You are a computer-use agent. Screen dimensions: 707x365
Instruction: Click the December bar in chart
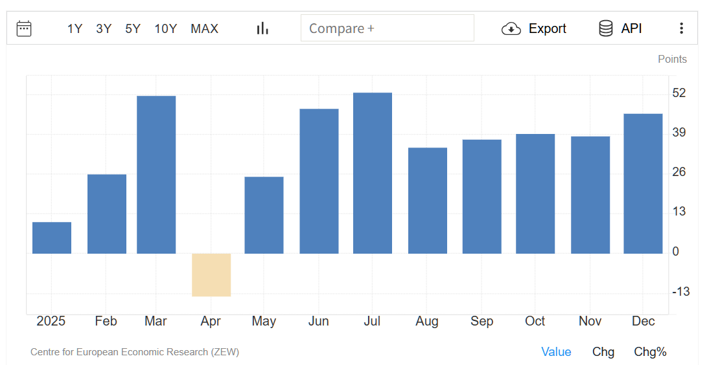tap(643, 184)
